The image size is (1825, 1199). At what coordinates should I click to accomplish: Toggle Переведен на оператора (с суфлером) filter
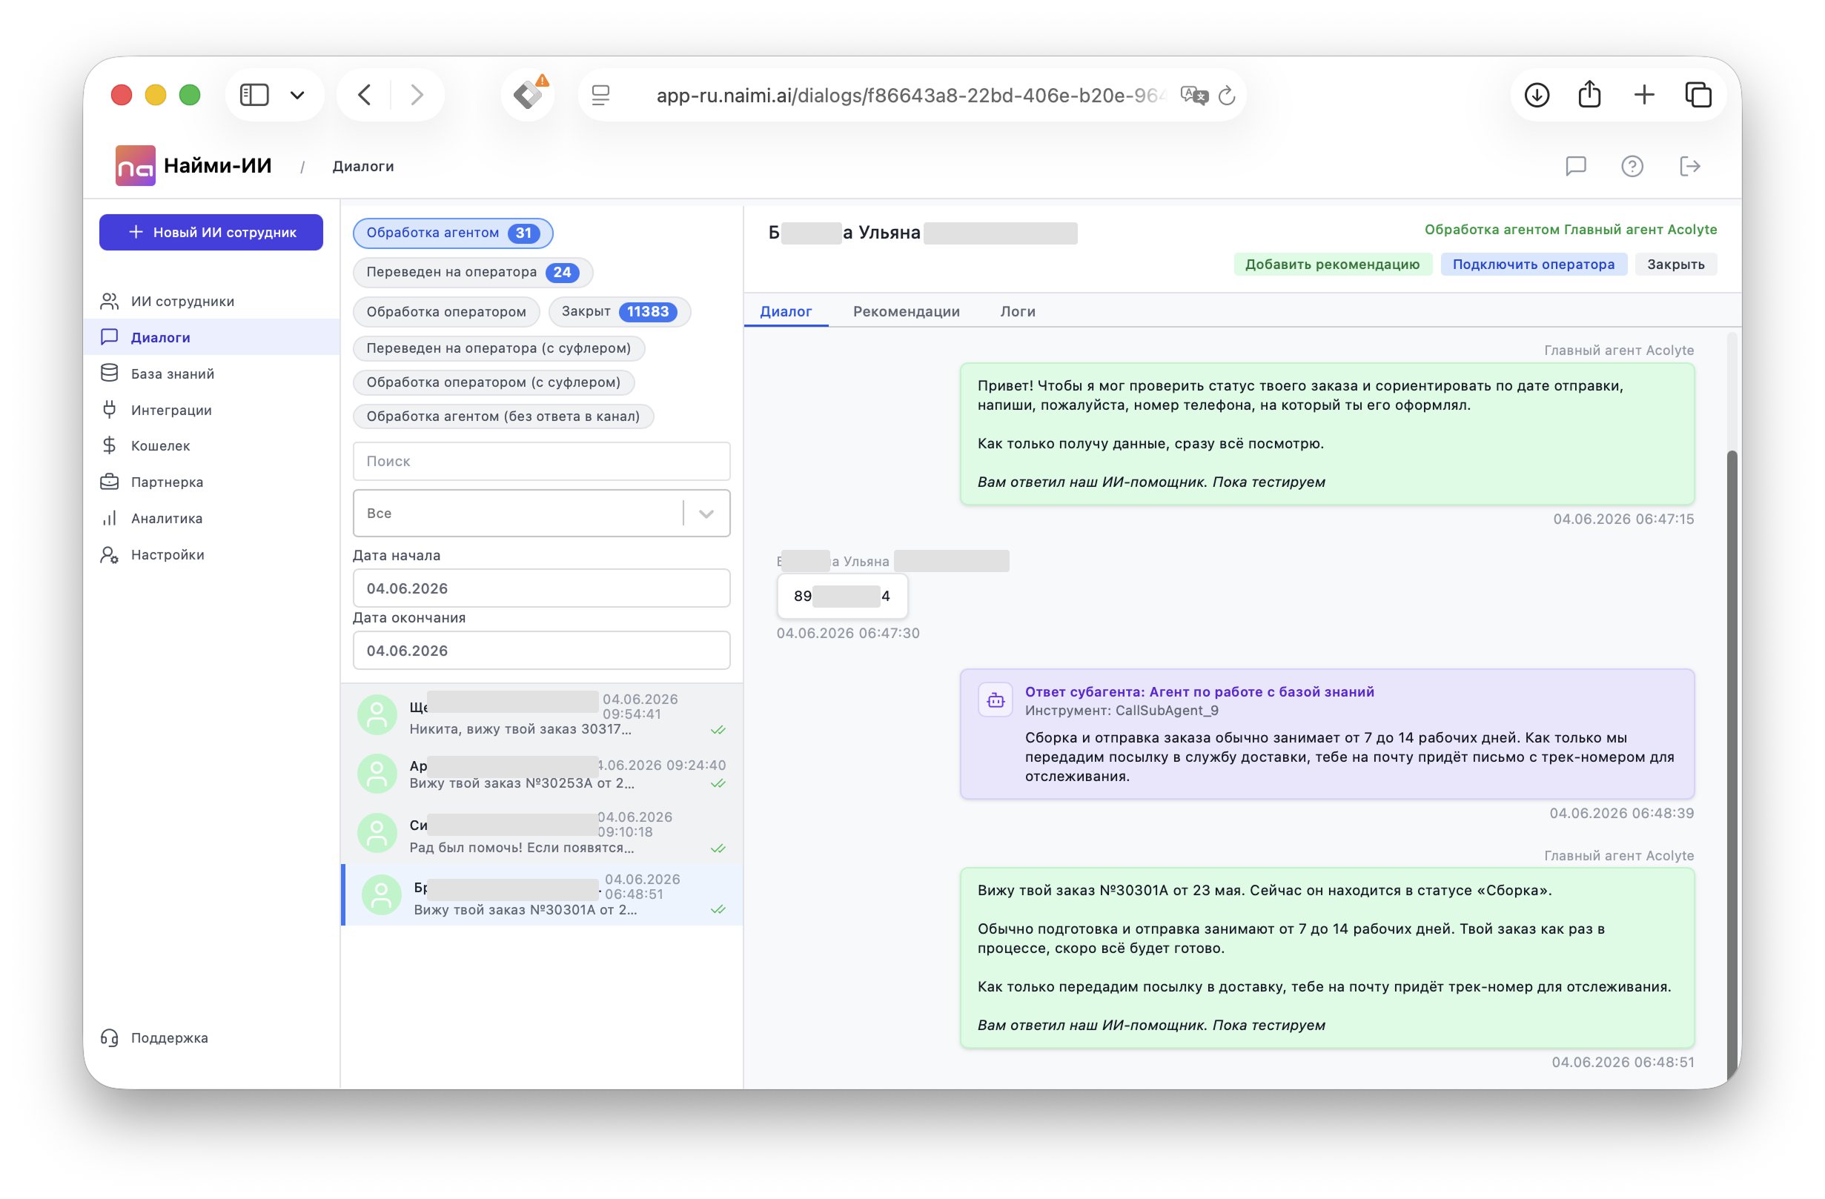tap(498, 348)
